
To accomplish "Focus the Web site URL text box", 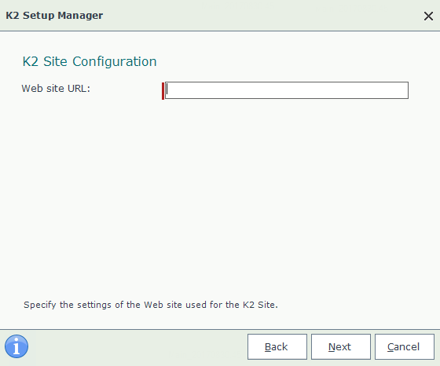I will [x=287, y=90].
